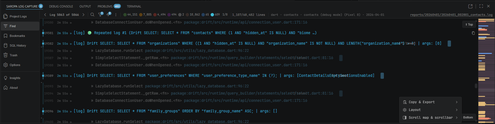Open Trash in the sidebar
Image resolution: width=495 pixels, height=124 pixels.
click(20, 55)
